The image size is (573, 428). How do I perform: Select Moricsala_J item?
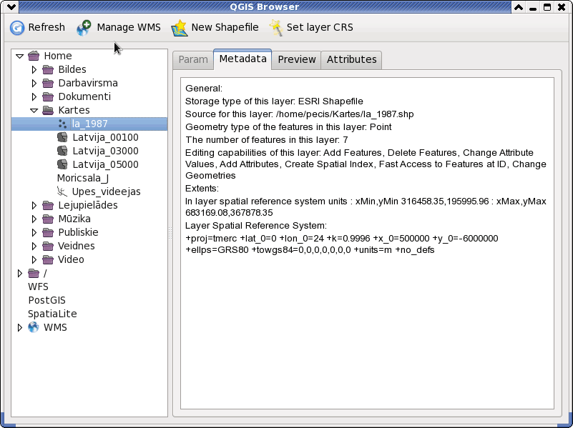point(82,179)
